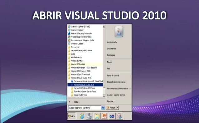Expand the Mantenimiento folder
Image resolution: width=199 pixels, height=123 pixels.
[x=85, y=57]
